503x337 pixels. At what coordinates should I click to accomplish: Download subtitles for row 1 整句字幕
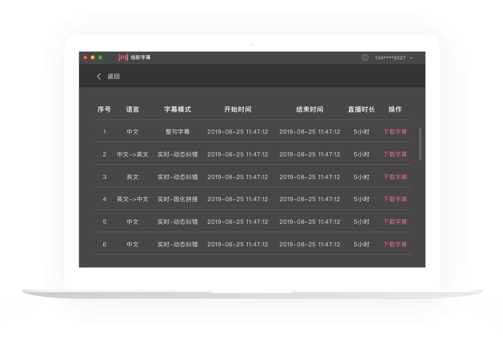pyautogui.click(x=395, y=132)
